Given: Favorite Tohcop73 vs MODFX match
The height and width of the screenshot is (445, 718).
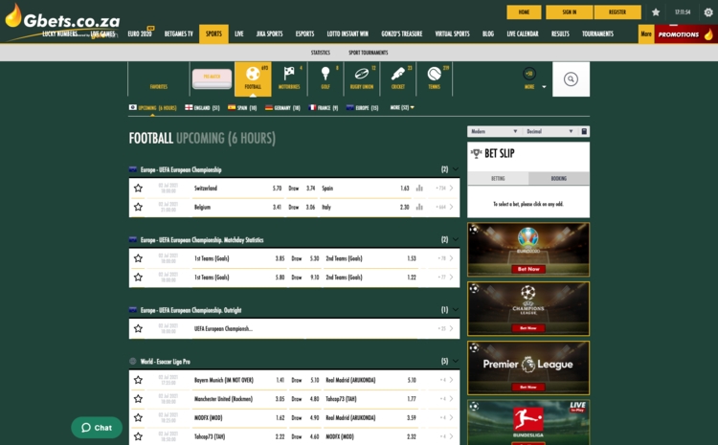Looking at the screenshot, I should coord(138,436).
